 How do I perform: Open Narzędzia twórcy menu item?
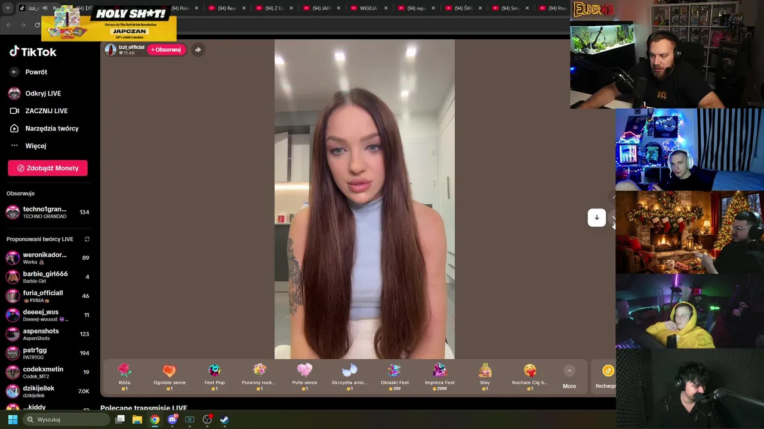(51, 128)
